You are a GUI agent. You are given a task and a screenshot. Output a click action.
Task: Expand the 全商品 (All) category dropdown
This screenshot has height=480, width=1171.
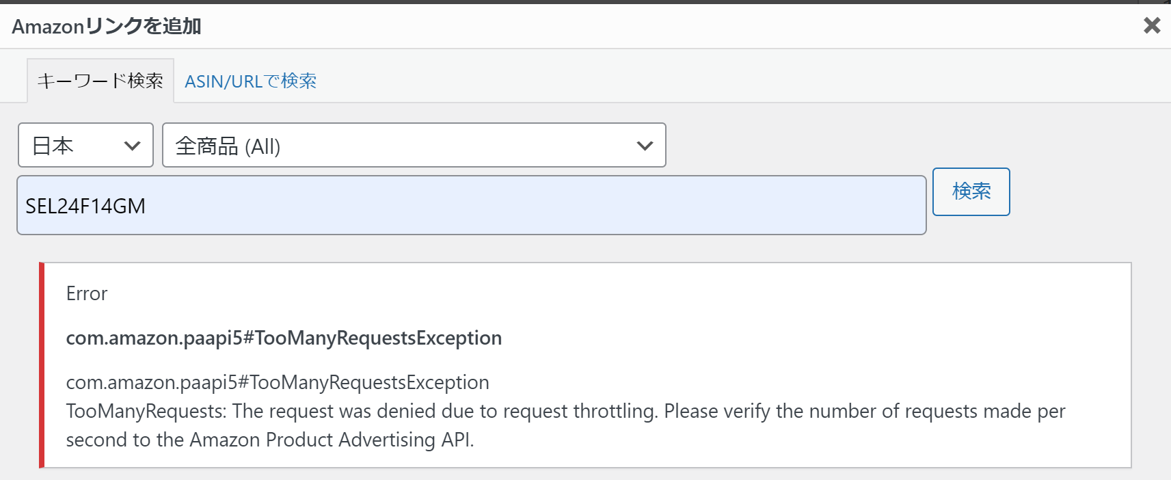[x=414, y=145]
